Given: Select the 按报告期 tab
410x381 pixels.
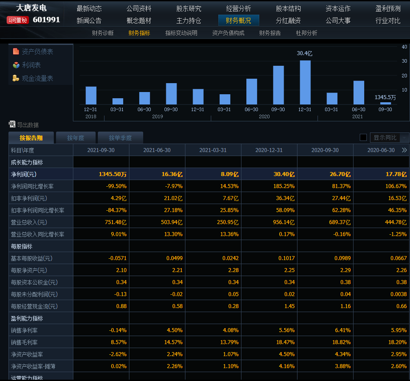Looking at the screenshot, I should [31, 138].
